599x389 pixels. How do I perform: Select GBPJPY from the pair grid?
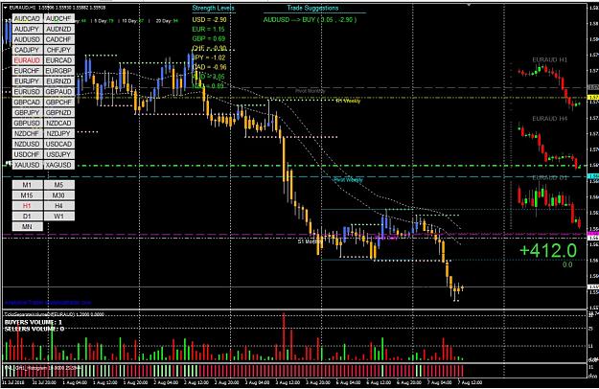(27, 113)
